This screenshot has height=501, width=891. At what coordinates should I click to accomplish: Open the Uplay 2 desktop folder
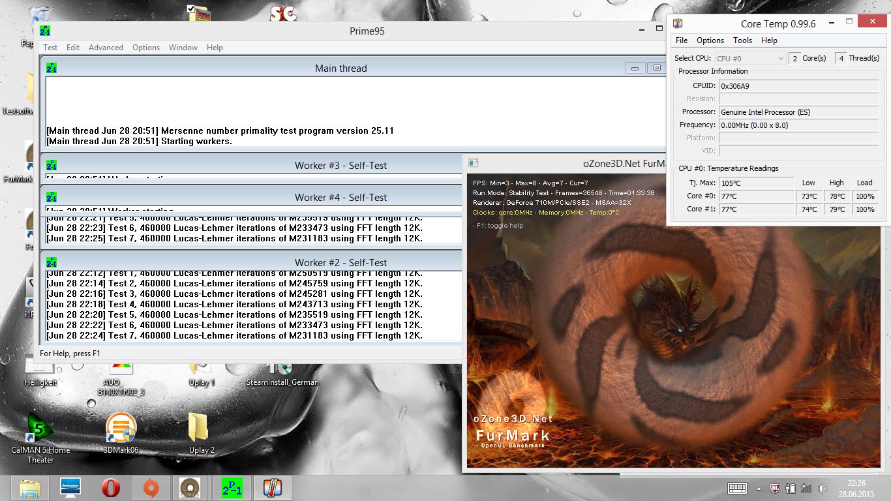[x=198, y=427]
